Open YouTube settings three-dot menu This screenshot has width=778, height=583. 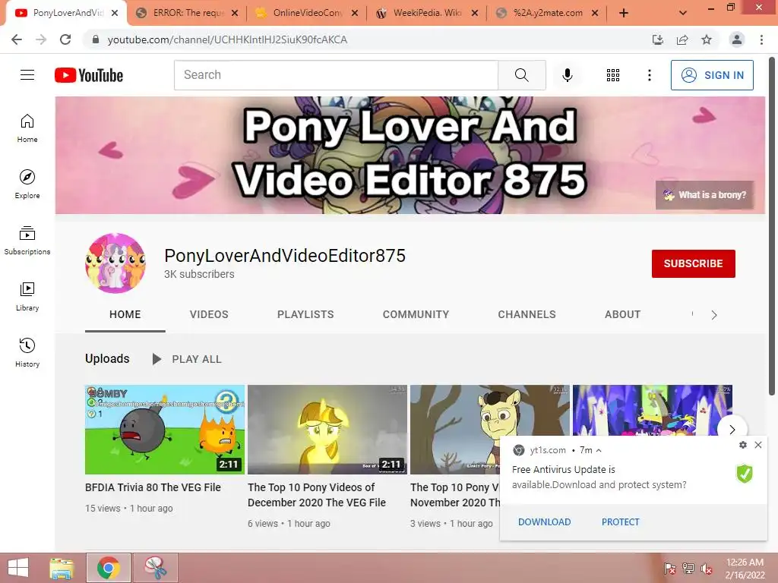(x=649, y=75)
